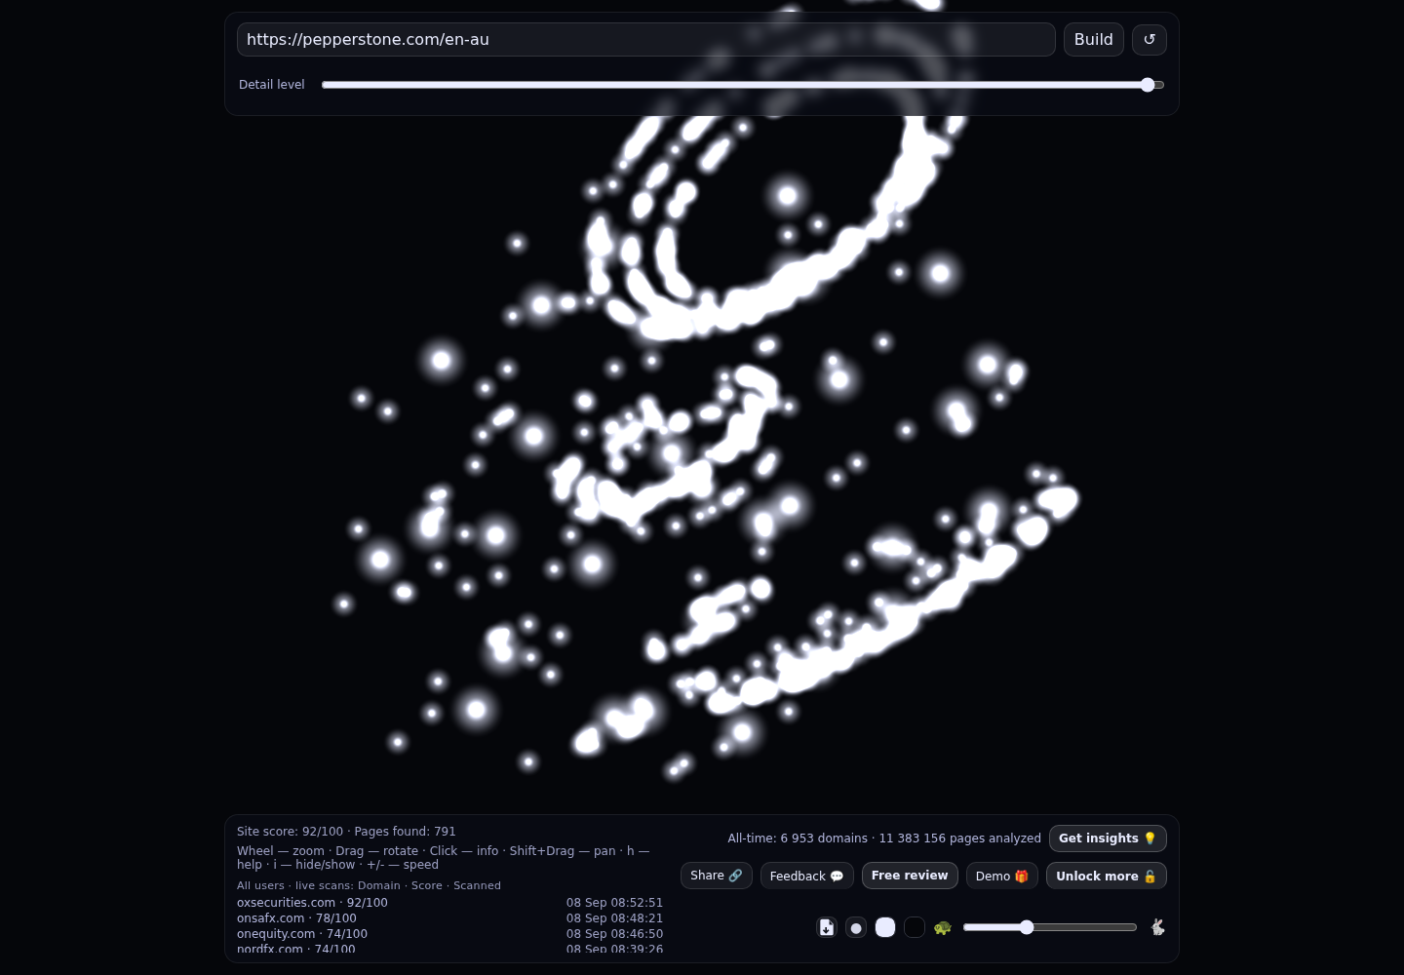Click the 08 Sep 08:48:21 timestamp

tap(614, 918)
